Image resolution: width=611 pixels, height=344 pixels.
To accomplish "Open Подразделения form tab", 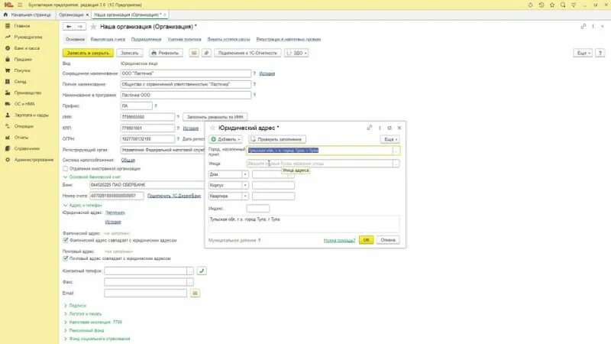I will (x=146, y=40).
